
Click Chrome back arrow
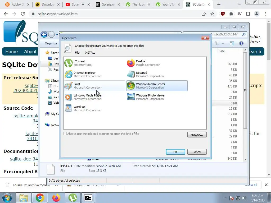[6, 14]
